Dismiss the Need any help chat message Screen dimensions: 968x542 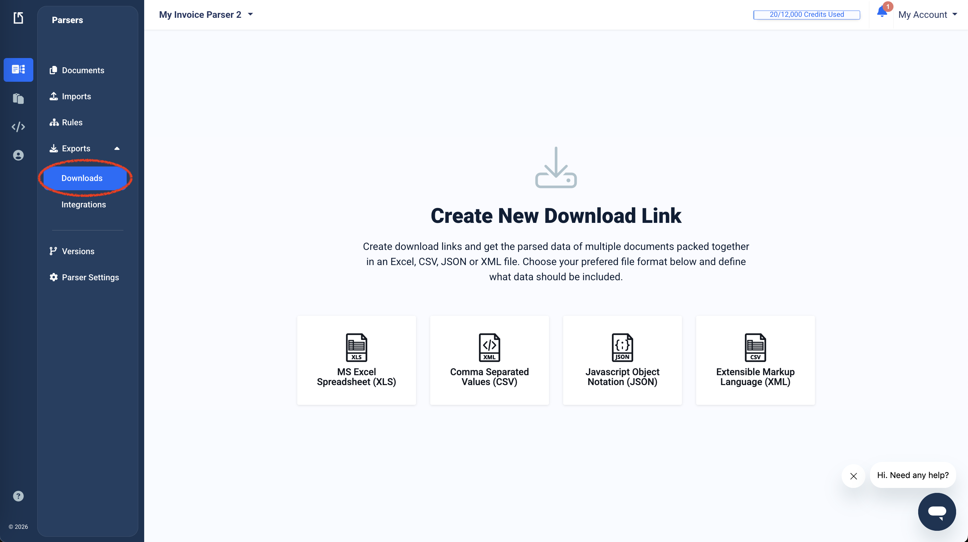coord(854,476)
